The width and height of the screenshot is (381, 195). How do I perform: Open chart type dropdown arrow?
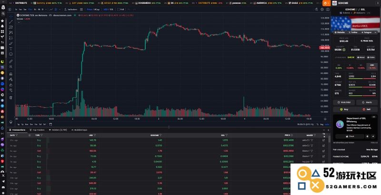coord(60,9)
